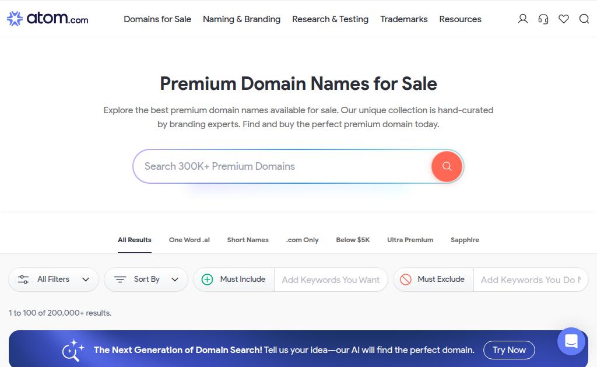This screenshot has width=597, height=367.
Task: Open the Sort By dropdown
Action: pos(146,279)
